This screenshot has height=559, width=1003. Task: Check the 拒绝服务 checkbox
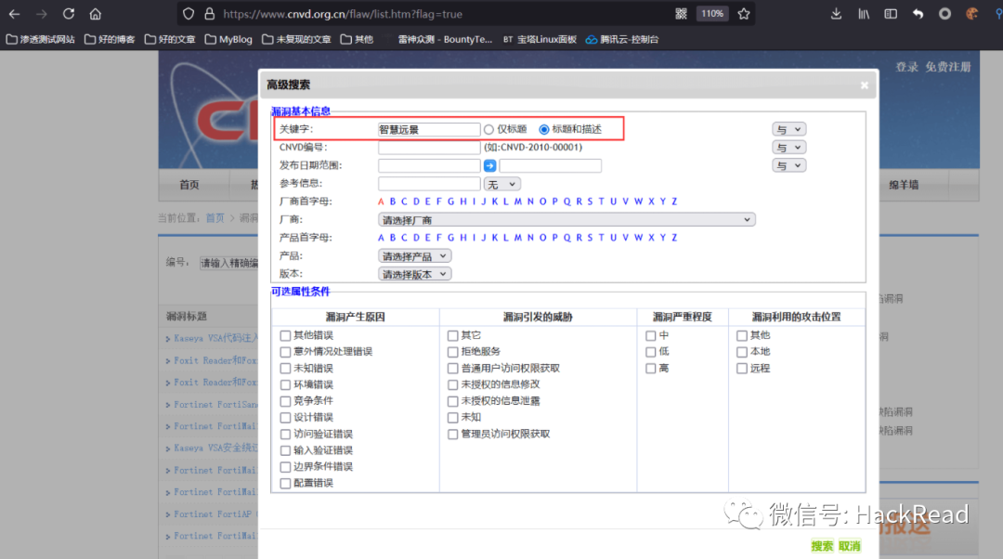coord(453,352)
